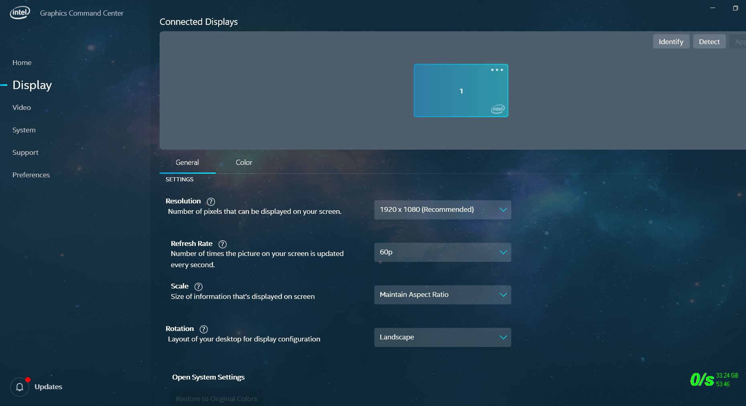Minimize the Graphics Command Center window
The width and height of the screenshot is (746, 406).
[713, 8]
